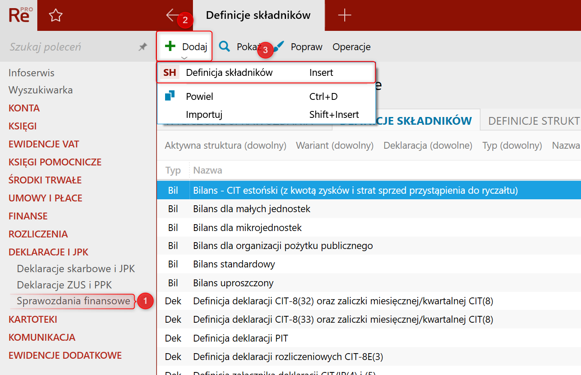Click the back arrow icon
Image resolution: width=581 pixels, height=375 pixels.
tap(173, 15)
